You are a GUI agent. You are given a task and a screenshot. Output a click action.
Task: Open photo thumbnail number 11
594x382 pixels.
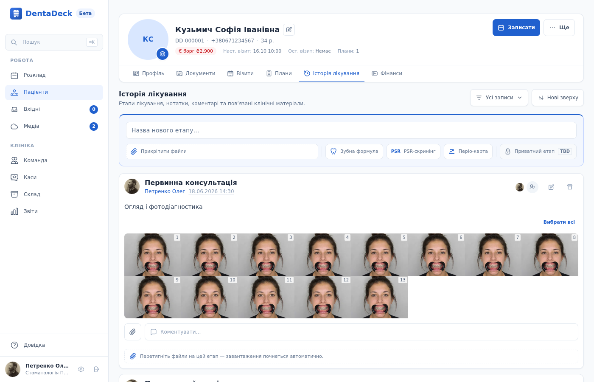click(x=266, y=297)
